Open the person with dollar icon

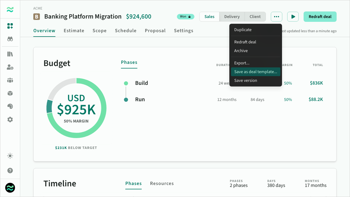(10, 67)
